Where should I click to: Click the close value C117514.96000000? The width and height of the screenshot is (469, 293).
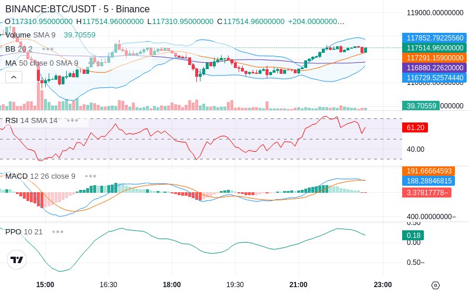(251, 22)
